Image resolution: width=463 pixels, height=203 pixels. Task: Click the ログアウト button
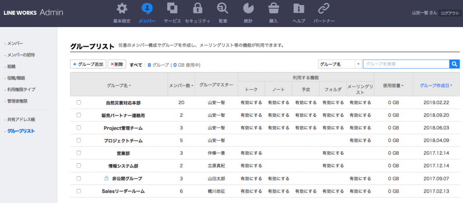click(x=450, y=14)
